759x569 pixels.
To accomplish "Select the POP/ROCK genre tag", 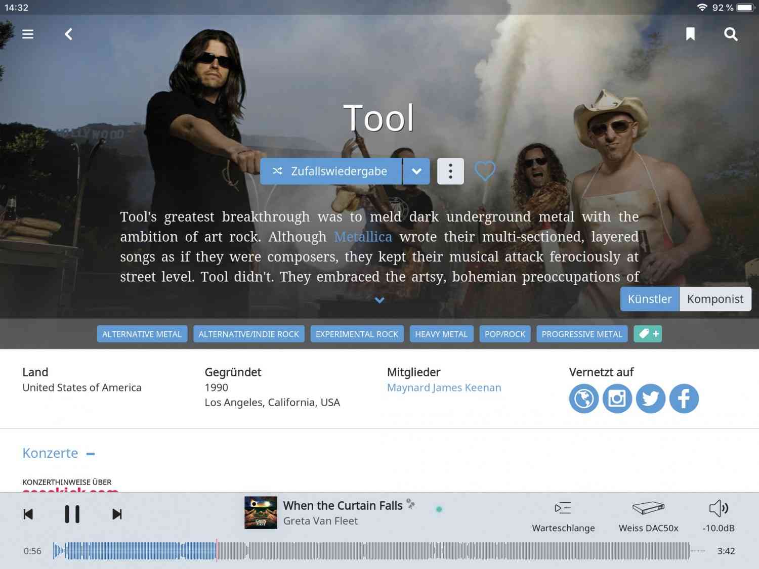I will pyautogui.click(x=505, y=334).
